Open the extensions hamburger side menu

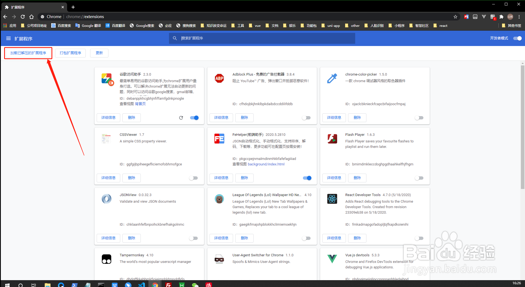pos(8,38)
